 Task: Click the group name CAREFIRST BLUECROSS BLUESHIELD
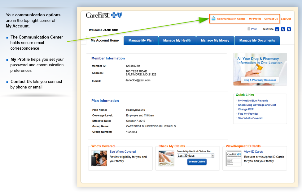pyautogui.click(x=151, y=126)
